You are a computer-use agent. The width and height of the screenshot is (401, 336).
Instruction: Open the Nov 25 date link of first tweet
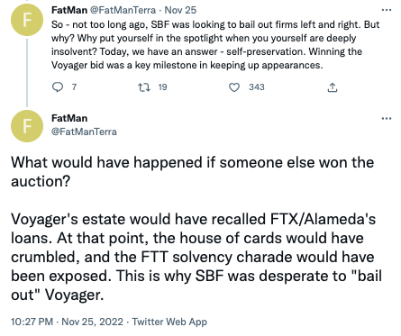pos(180,10)
